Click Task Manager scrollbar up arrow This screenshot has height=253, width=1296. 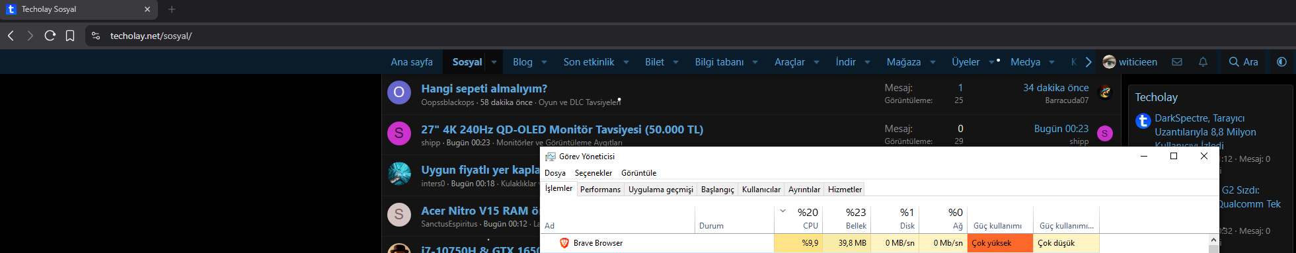1213,240
